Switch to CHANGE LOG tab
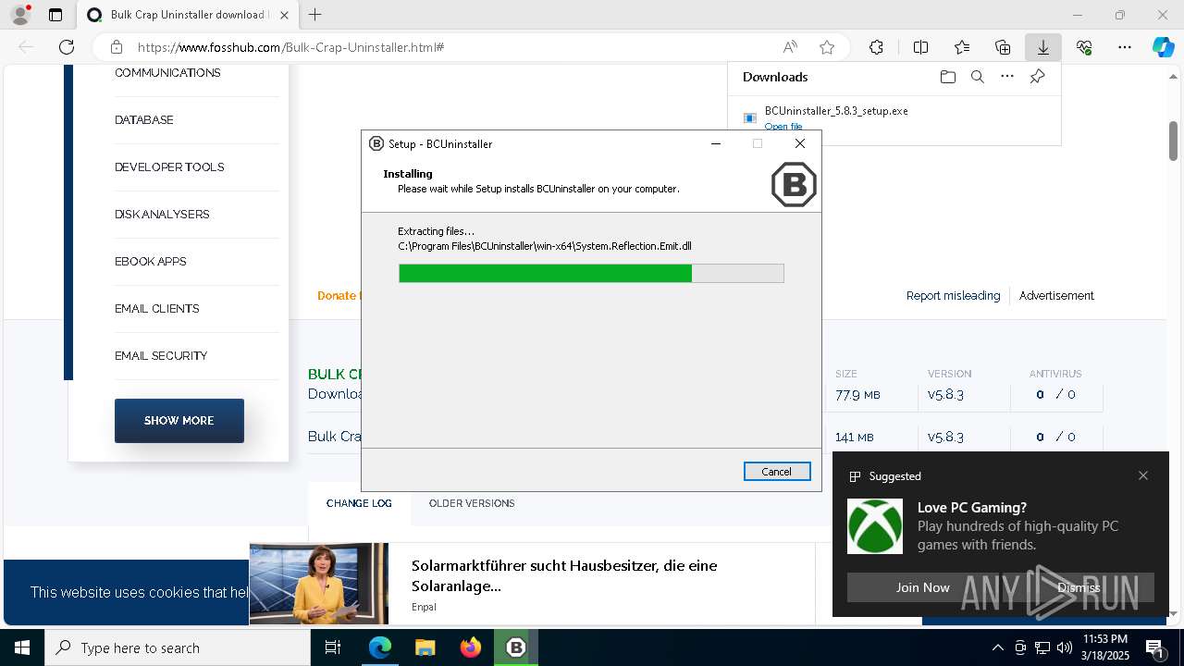The height and width of the screenshot is (666, 1184). (x=359, y=503)
